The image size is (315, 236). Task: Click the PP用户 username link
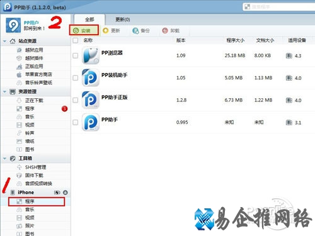(x=31, y=23)
